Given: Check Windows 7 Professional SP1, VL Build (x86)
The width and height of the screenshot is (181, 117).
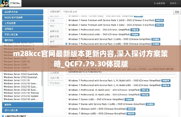Looking at the screenshot, I should click(x=66, y=85).
